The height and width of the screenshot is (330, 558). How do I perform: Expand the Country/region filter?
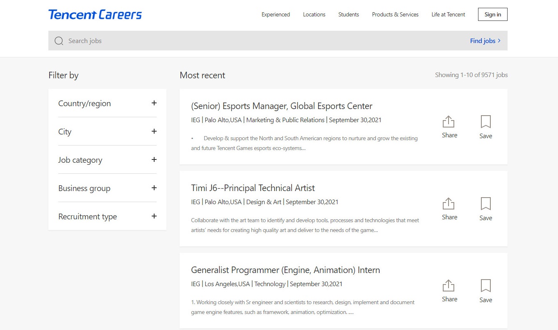point(154,103)
